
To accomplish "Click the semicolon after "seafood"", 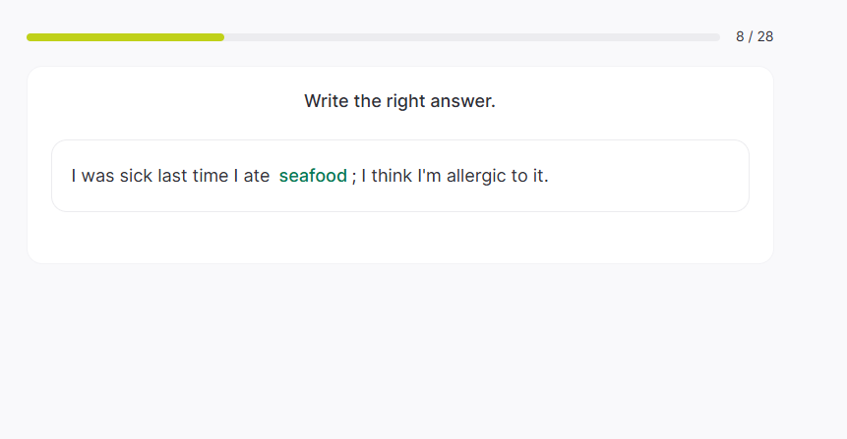I will [354, 177].
